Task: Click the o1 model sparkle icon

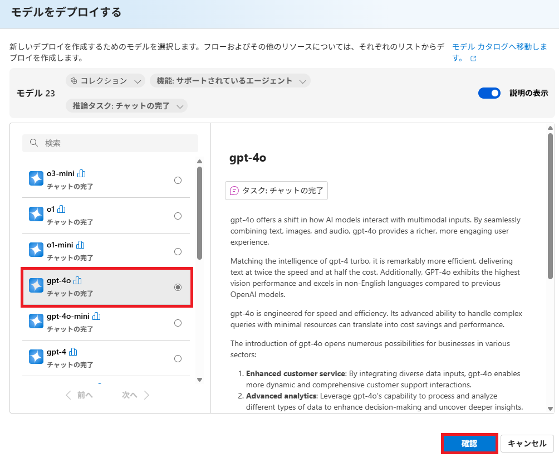Action: point(36,214)
